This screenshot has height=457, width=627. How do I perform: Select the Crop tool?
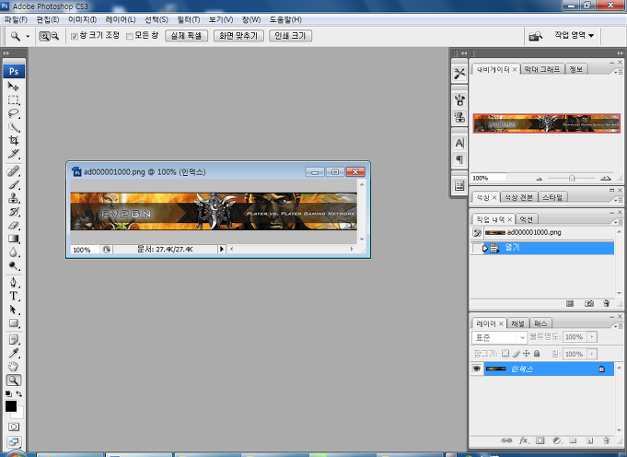tap(13, 140)
